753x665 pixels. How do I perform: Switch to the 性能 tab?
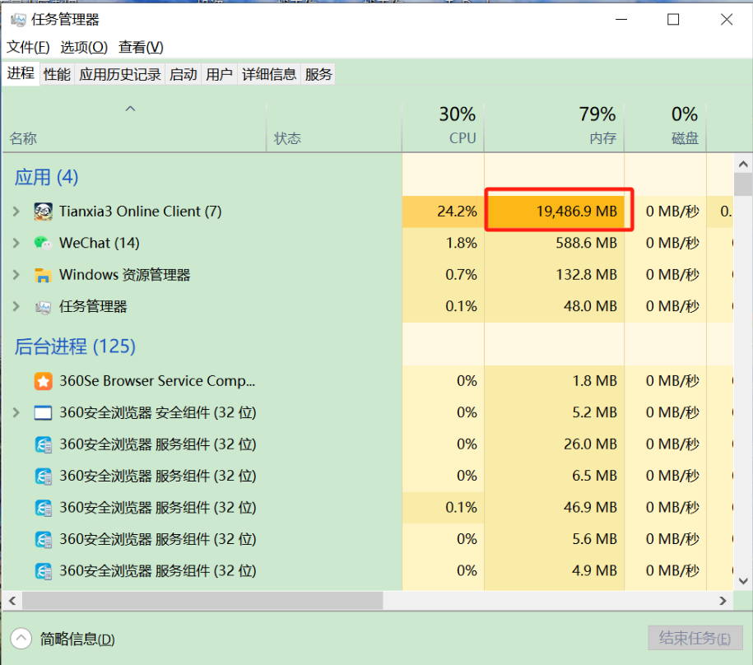pos(57,74)
